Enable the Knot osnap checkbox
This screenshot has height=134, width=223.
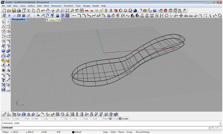click(x=91, y=119)
